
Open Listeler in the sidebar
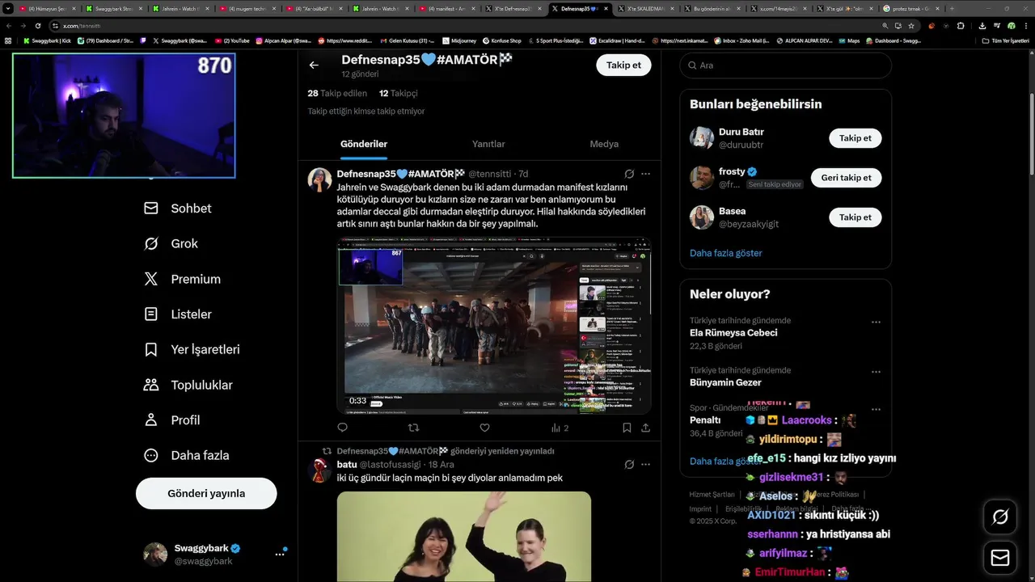tap(177, 314)
